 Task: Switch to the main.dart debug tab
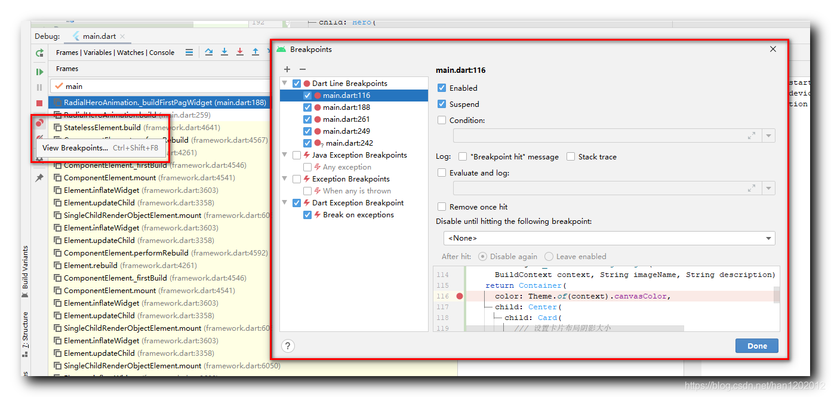click(x=99, y=36)
